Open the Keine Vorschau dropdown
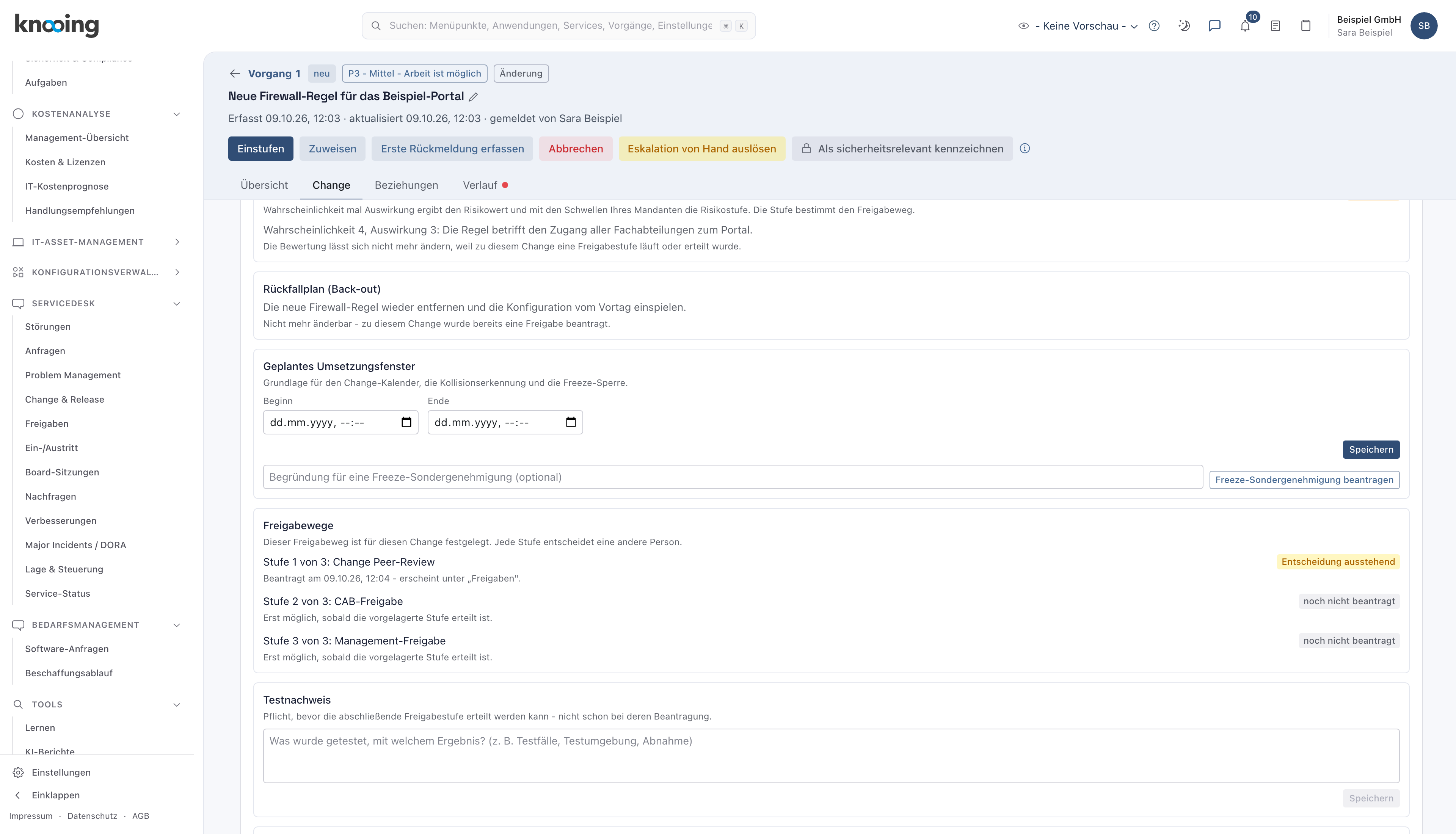 [1087, 26]
